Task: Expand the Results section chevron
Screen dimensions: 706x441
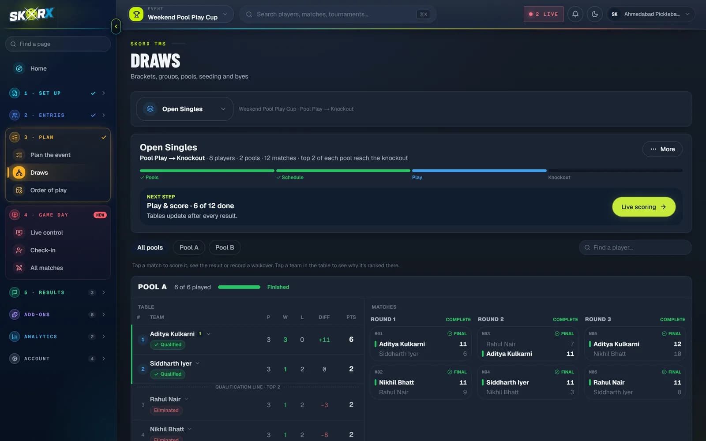Action: pos(104,292)
